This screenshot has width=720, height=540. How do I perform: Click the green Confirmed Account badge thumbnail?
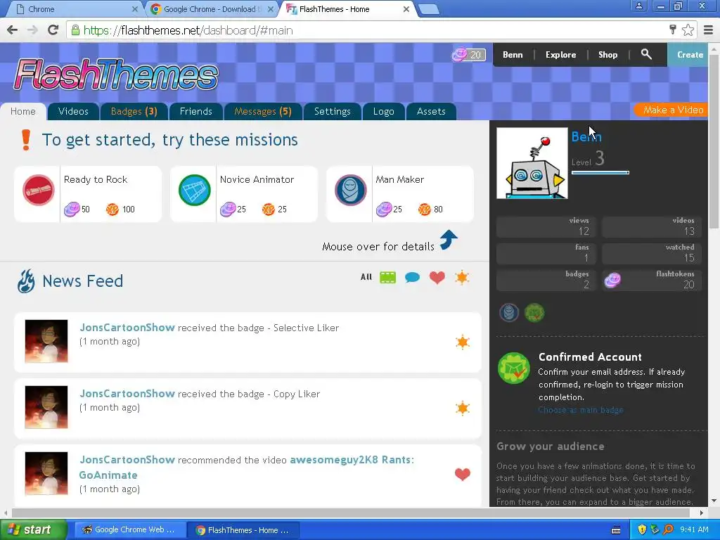534,313
